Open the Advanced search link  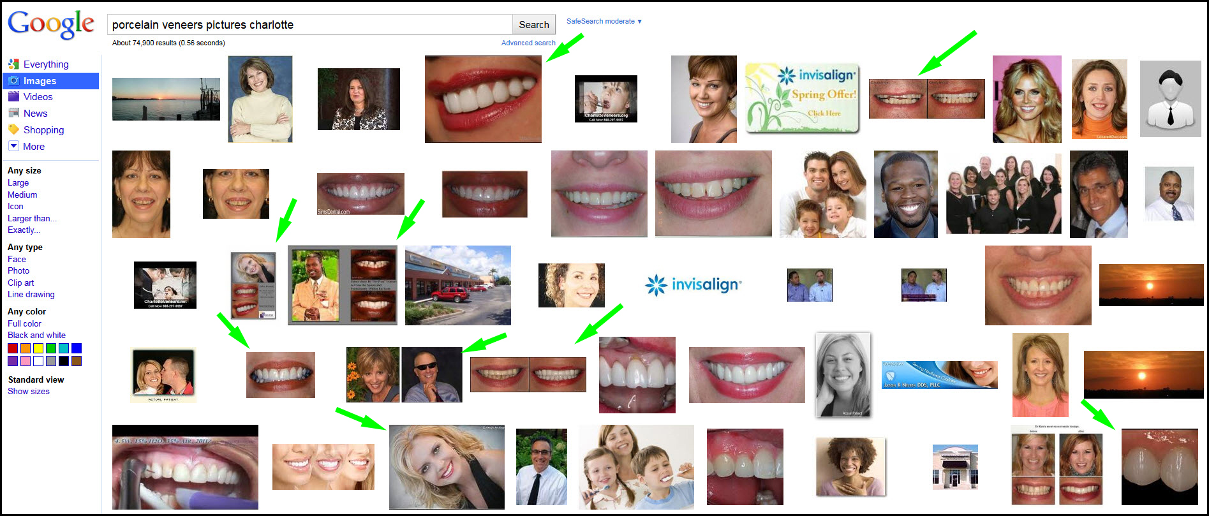(528, 43)
